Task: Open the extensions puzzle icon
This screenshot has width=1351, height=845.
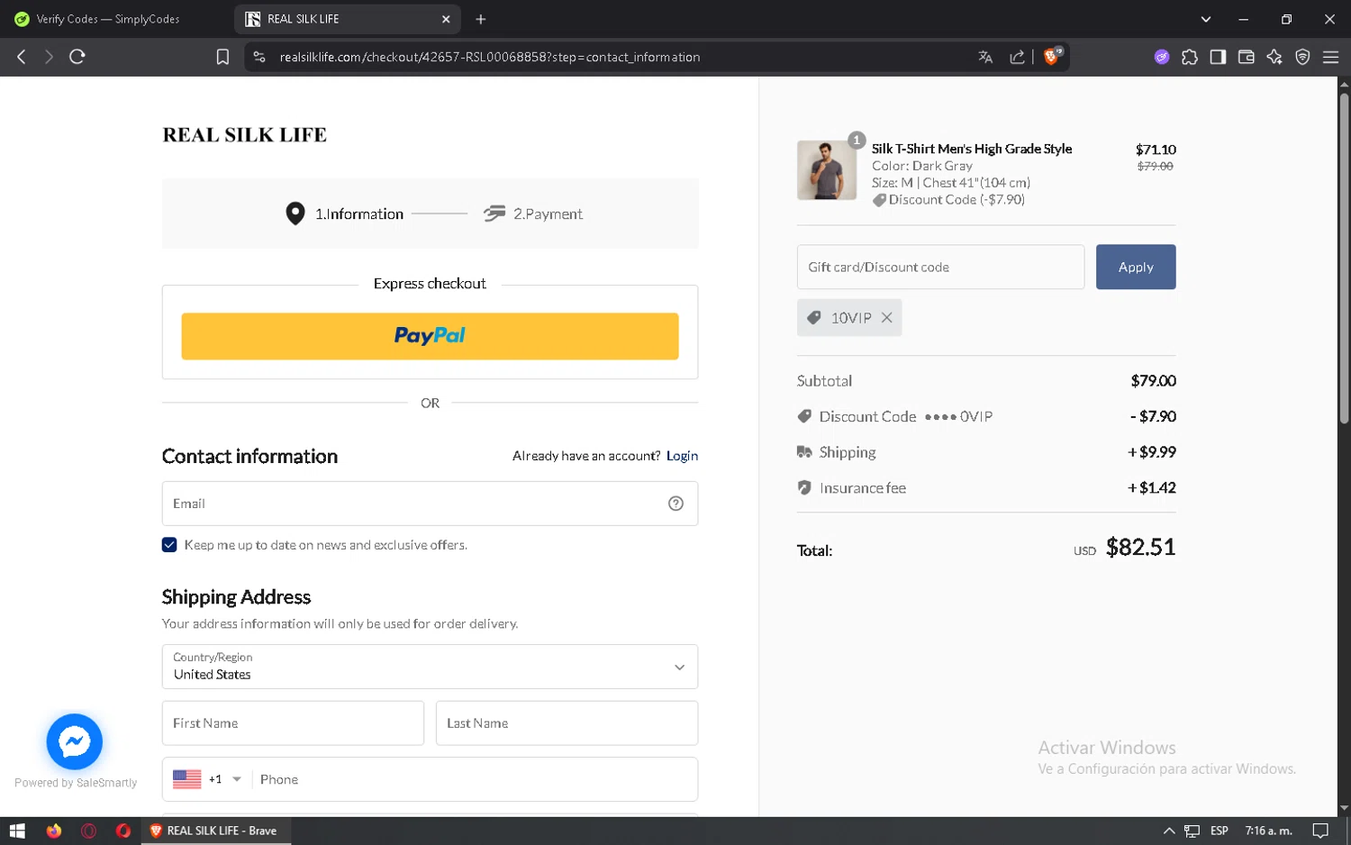Action: click(1190, 57)
